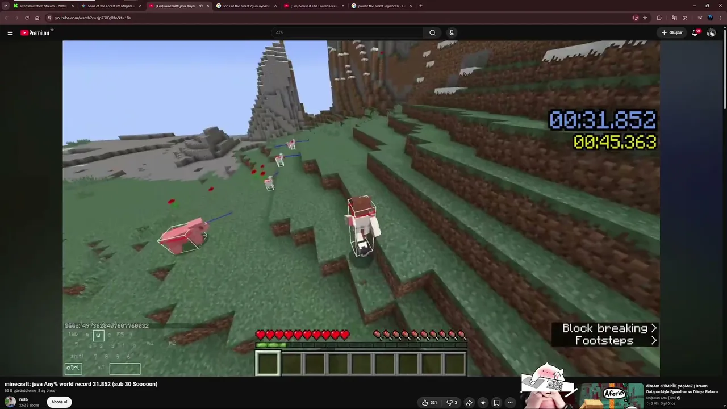Screen dimensions: 727x409
Task: Open the browser extensions puzzle menu
Action: point(659,18)
